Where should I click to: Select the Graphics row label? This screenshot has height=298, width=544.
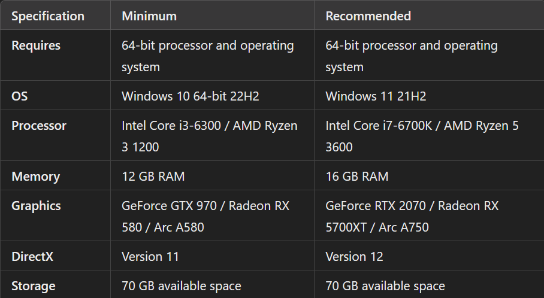pyautogui.click(x=36, y=206)
